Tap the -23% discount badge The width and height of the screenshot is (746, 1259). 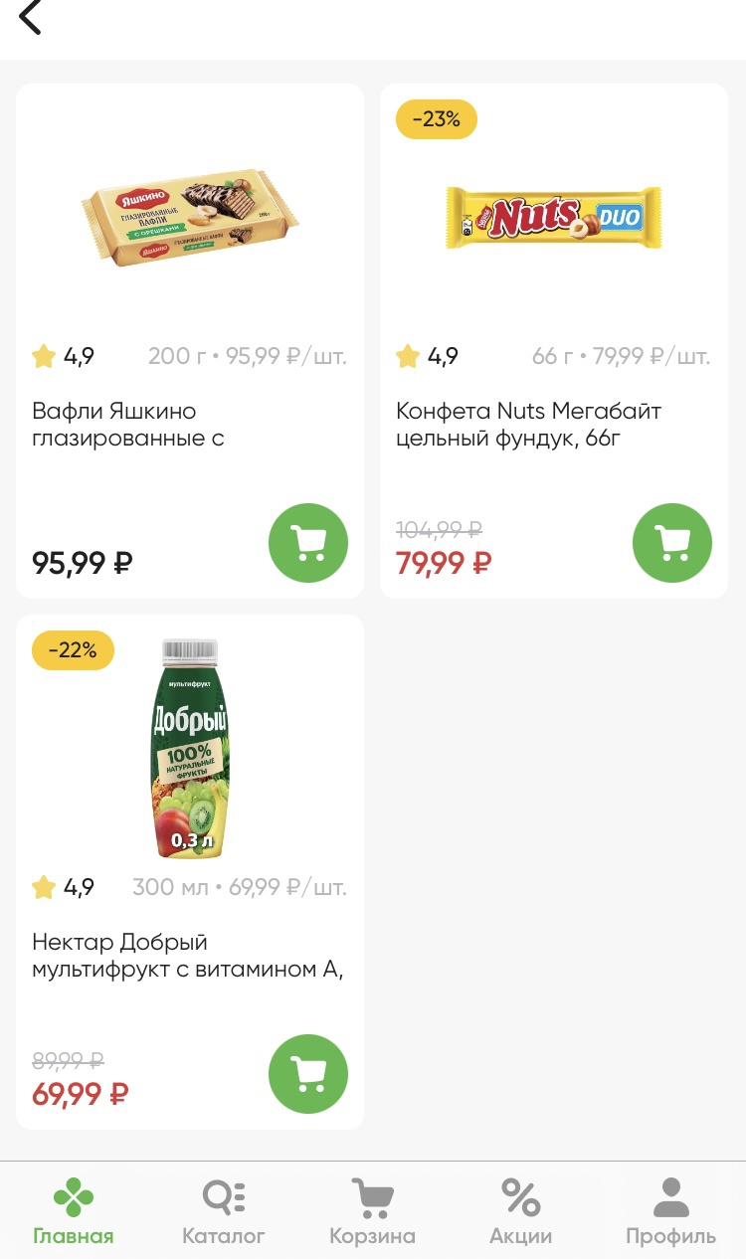pyautogui.click(x=436, y=119)
